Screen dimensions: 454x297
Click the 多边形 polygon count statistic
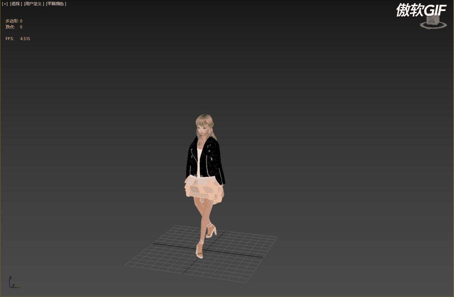(14, 21)
